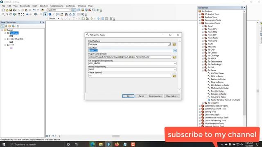
Task: Uncheck the Soil_type layer checkbox
Action: [8, 33]
